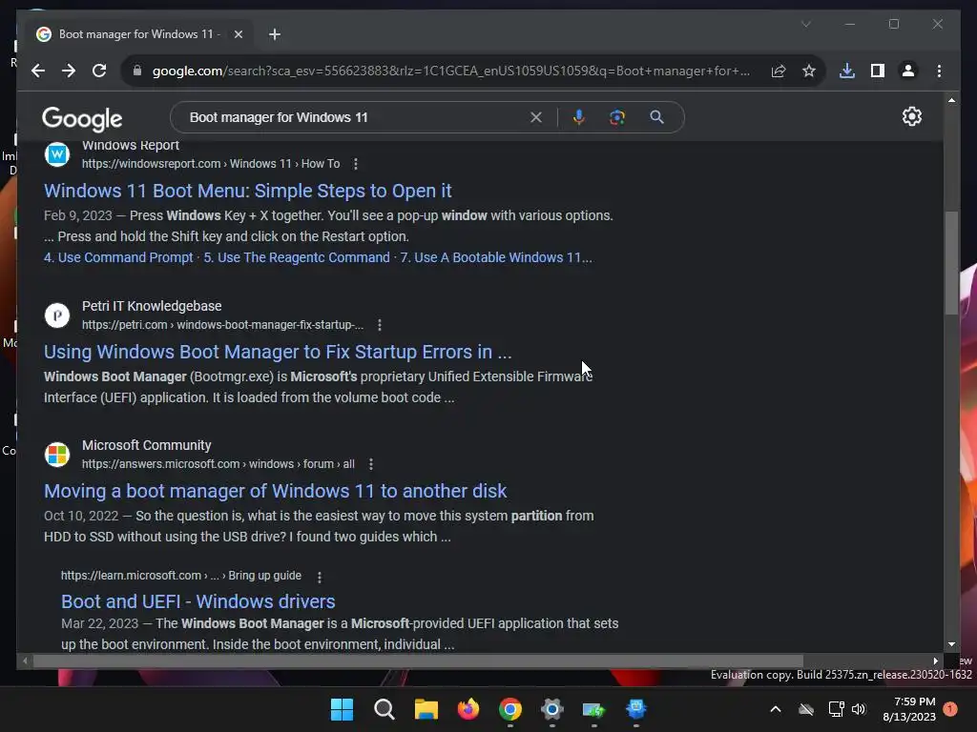
Task: Open a new browser tab
Action: pos(274,34)
